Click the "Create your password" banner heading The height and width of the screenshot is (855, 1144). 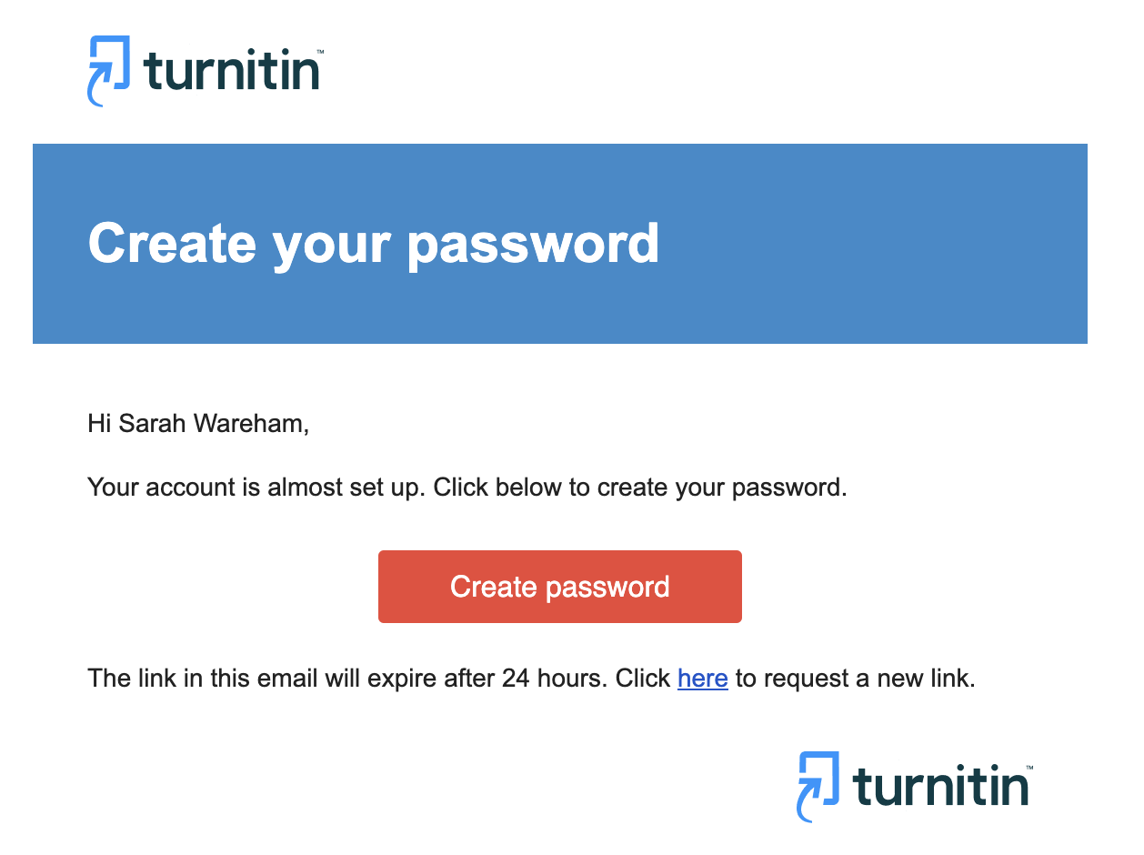(374, 244)
